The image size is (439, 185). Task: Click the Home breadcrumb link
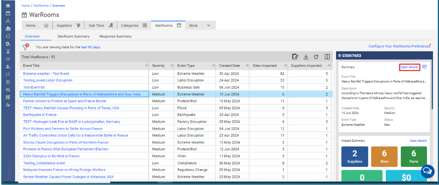pos(26,6)
